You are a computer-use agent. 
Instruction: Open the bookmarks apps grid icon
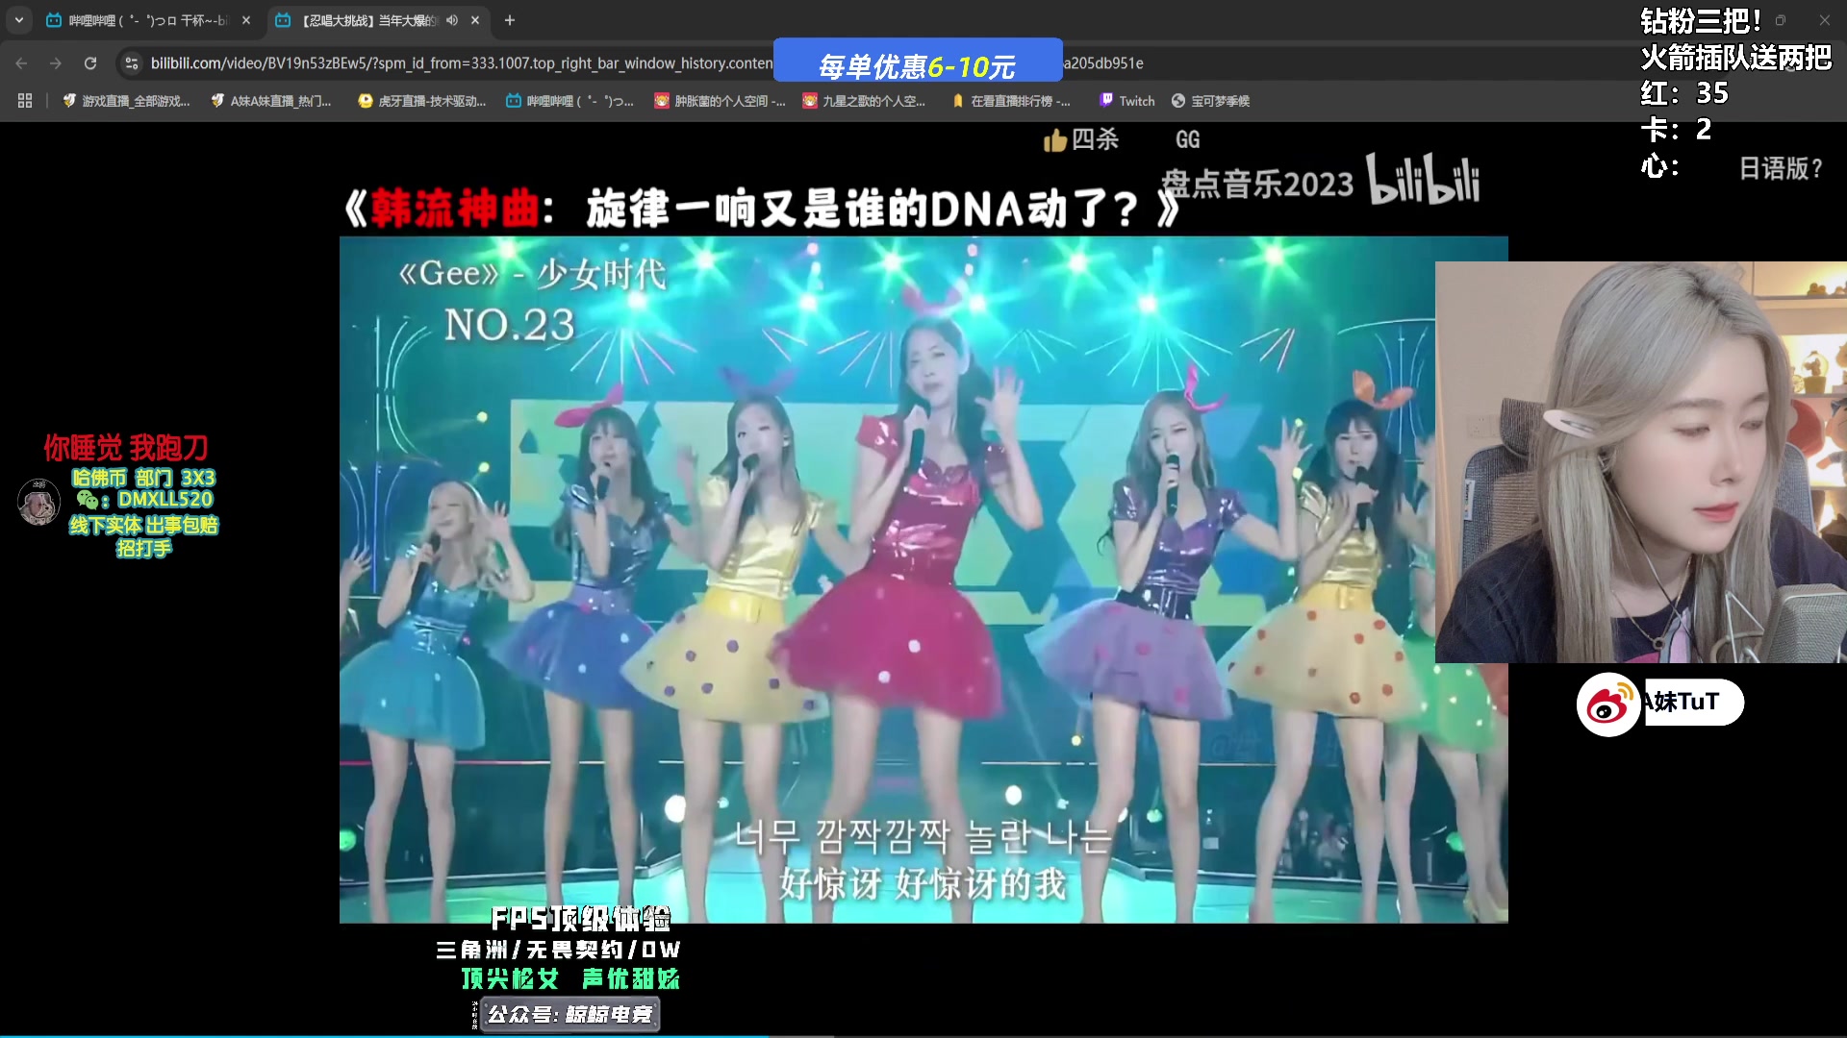pyautogui.click(x=25, y=101)
